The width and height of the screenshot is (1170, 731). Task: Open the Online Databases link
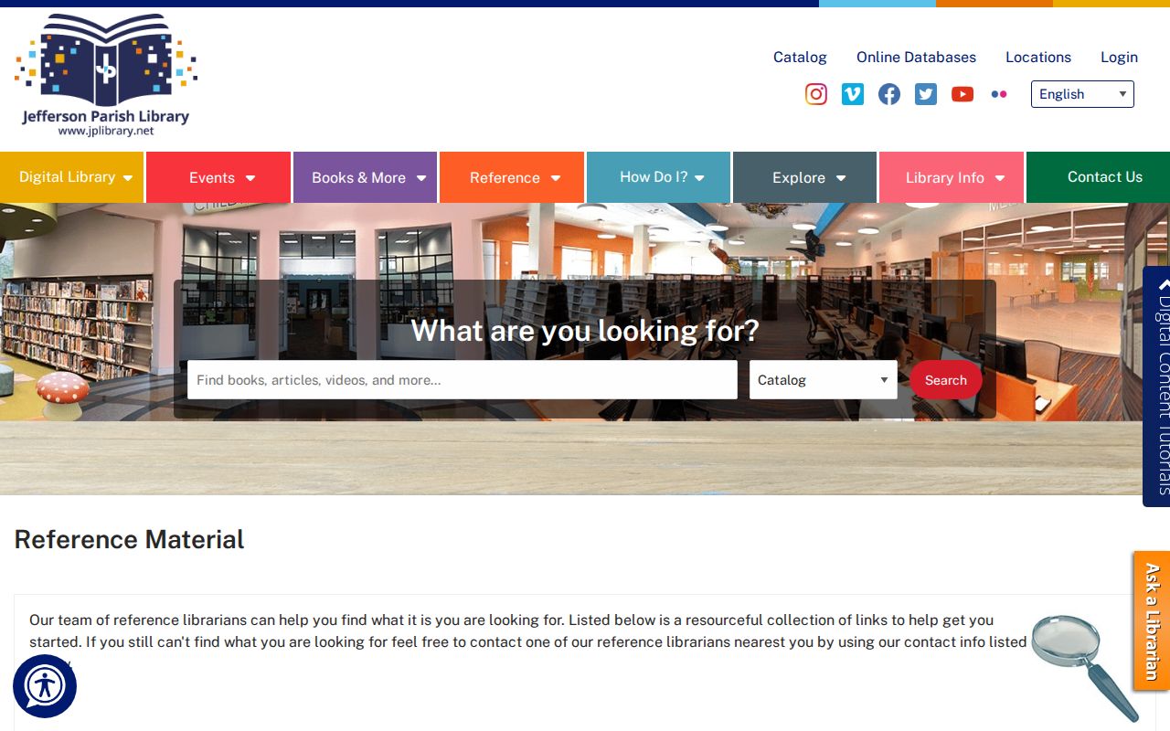coord(916,57)
